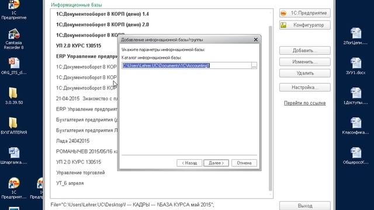
Task: Launch 1С:Предприятие mode button
Action: 305,13
